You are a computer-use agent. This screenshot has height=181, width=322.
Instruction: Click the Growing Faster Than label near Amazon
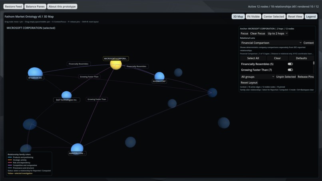pos(97,99)
